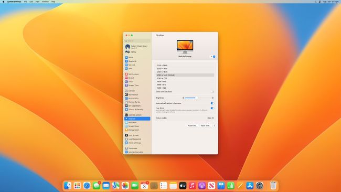Click the help question mark button

[x=214, y=125]
